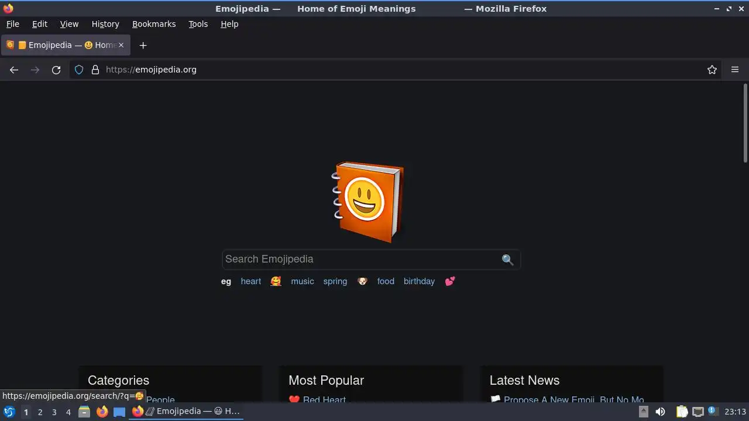Click the 'food' example search link

click(386, 281)
